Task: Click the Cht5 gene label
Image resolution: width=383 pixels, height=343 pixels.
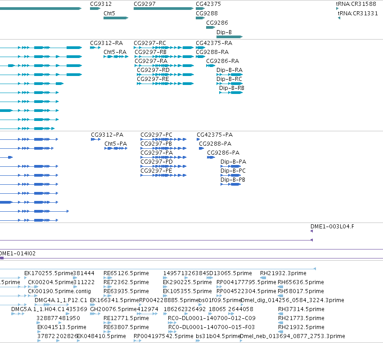Action: pos(109,13)
